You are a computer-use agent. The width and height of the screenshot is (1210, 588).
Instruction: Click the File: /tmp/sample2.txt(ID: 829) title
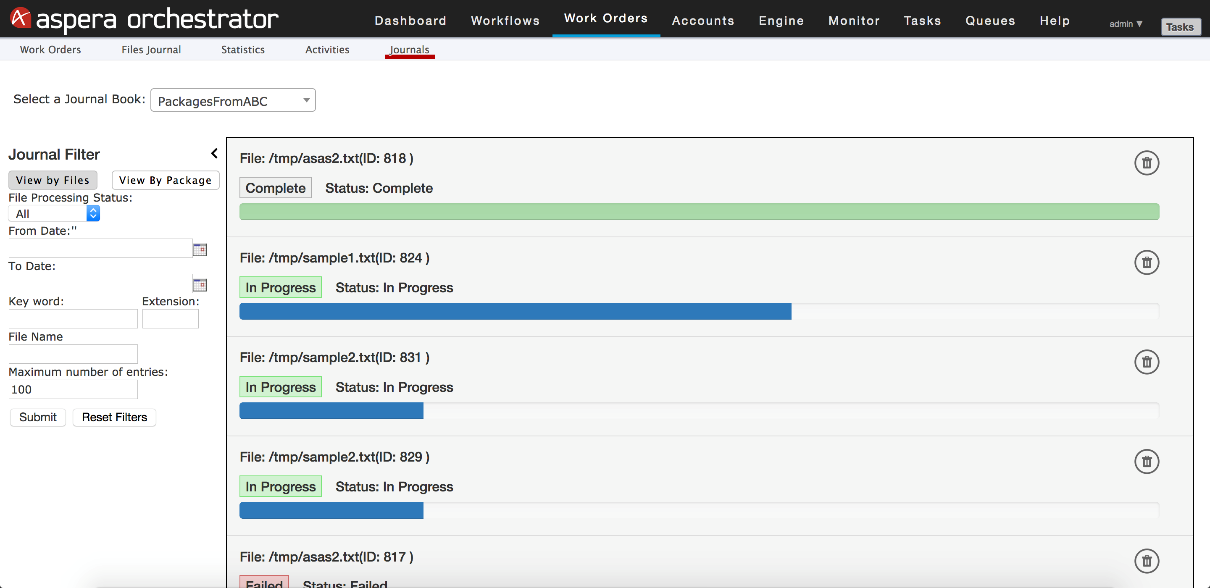click(334, 457)
